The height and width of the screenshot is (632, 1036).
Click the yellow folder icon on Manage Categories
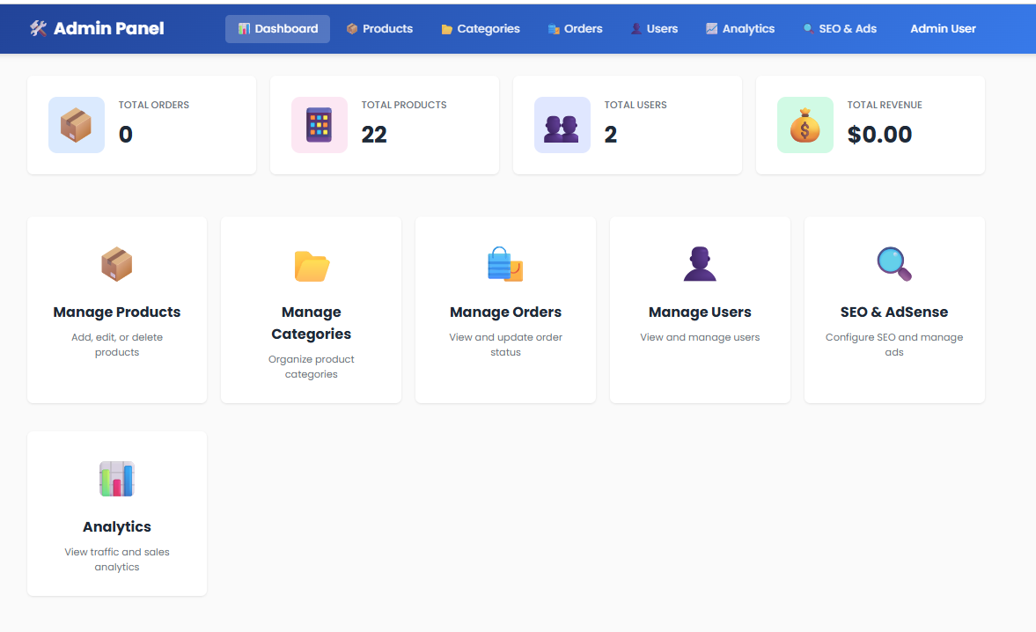(312, 266)
